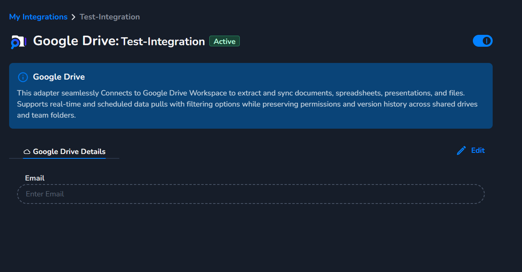Click the info icon in Google Drive banner
This screenshot has width=522, height=272.
pos(23,77)
